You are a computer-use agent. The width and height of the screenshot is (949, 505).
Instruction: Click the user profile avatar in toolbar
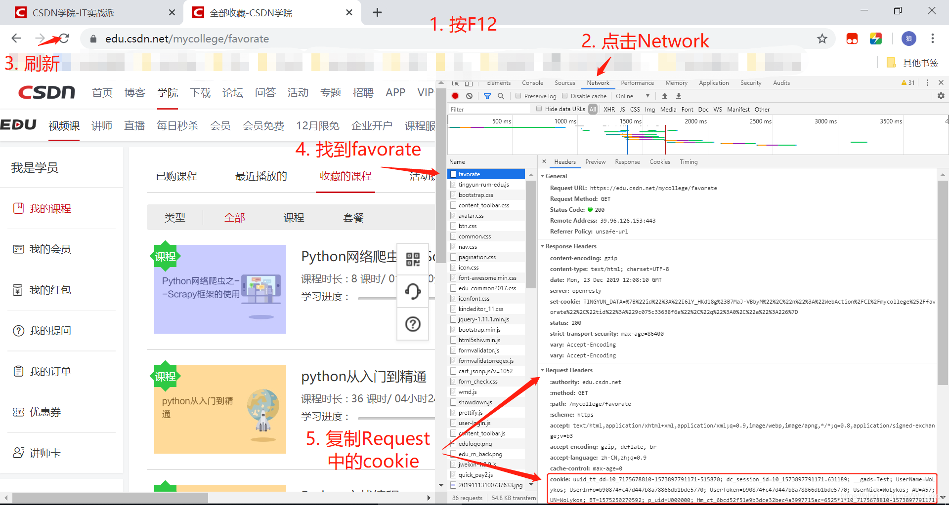point(908,39)
